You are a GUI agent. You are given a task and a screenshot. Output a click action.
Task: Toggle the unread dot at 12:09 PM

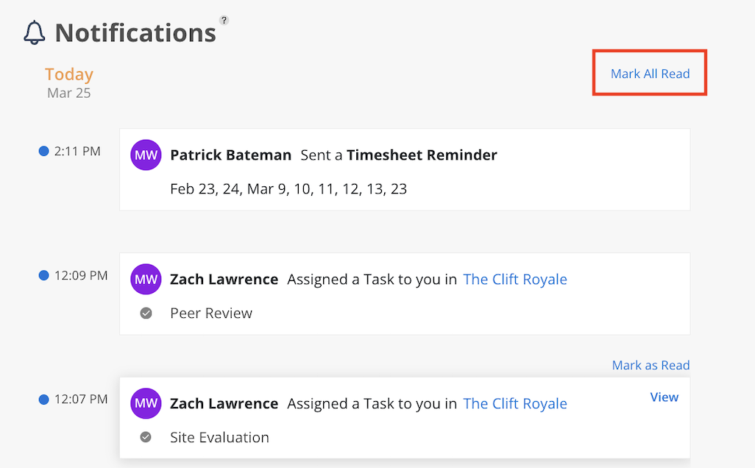43,276
